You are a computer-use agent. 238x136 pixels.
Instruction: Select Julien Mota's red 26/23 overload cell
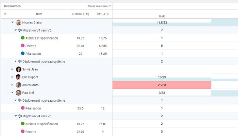pyautogui.click(x=162, y=85)
